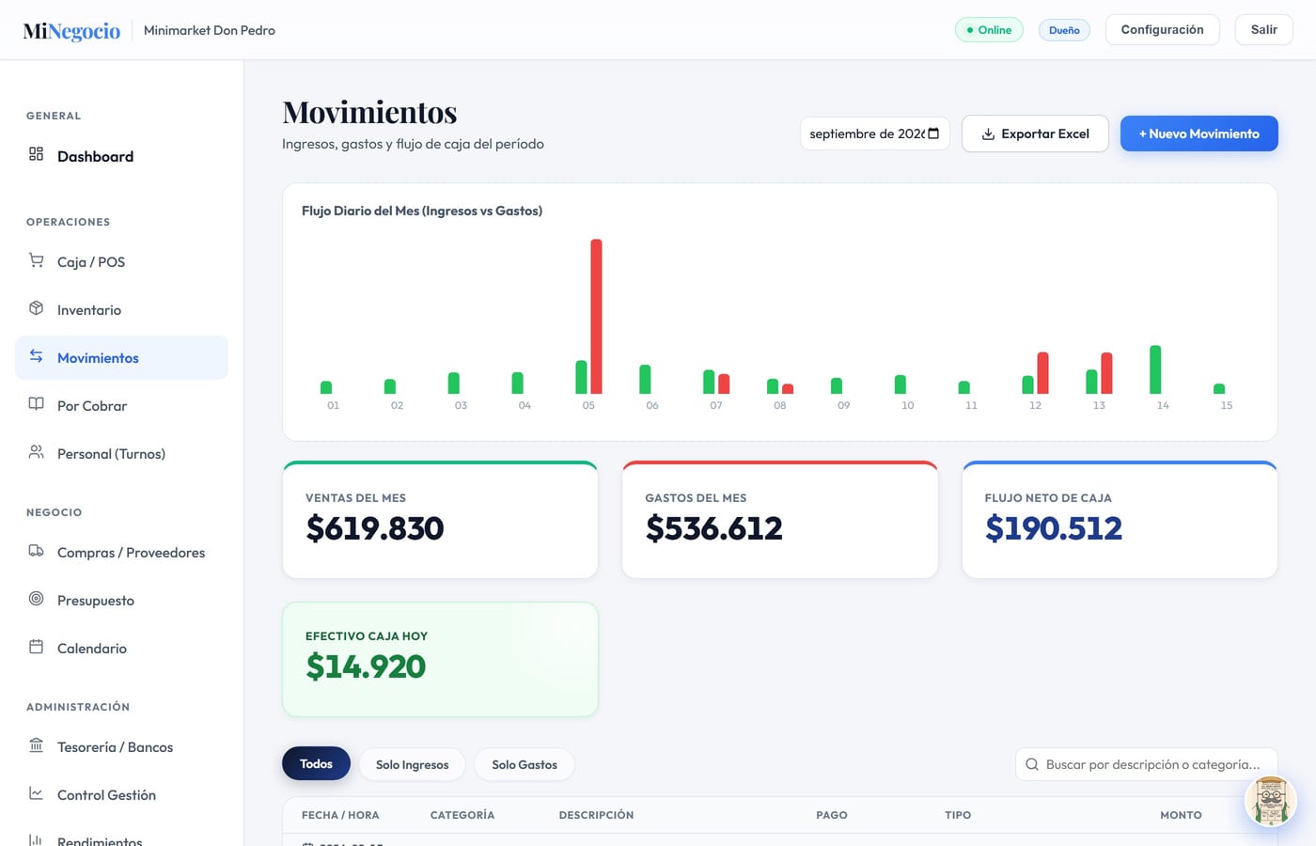Viewport: 1316px width, 846px height.
Task: Click the tall red bar for day 05
Action: (x=596, y=317)
